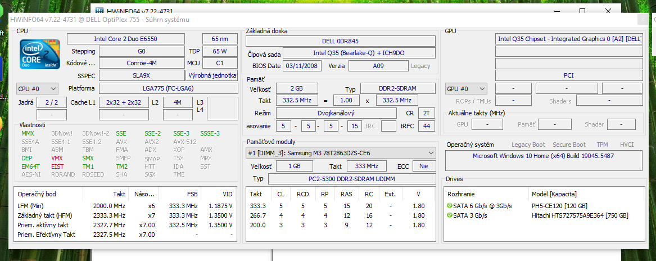Click the BIOS version A09 field
The height and width of the screenshot is (261, 656).
coord(379,66)
